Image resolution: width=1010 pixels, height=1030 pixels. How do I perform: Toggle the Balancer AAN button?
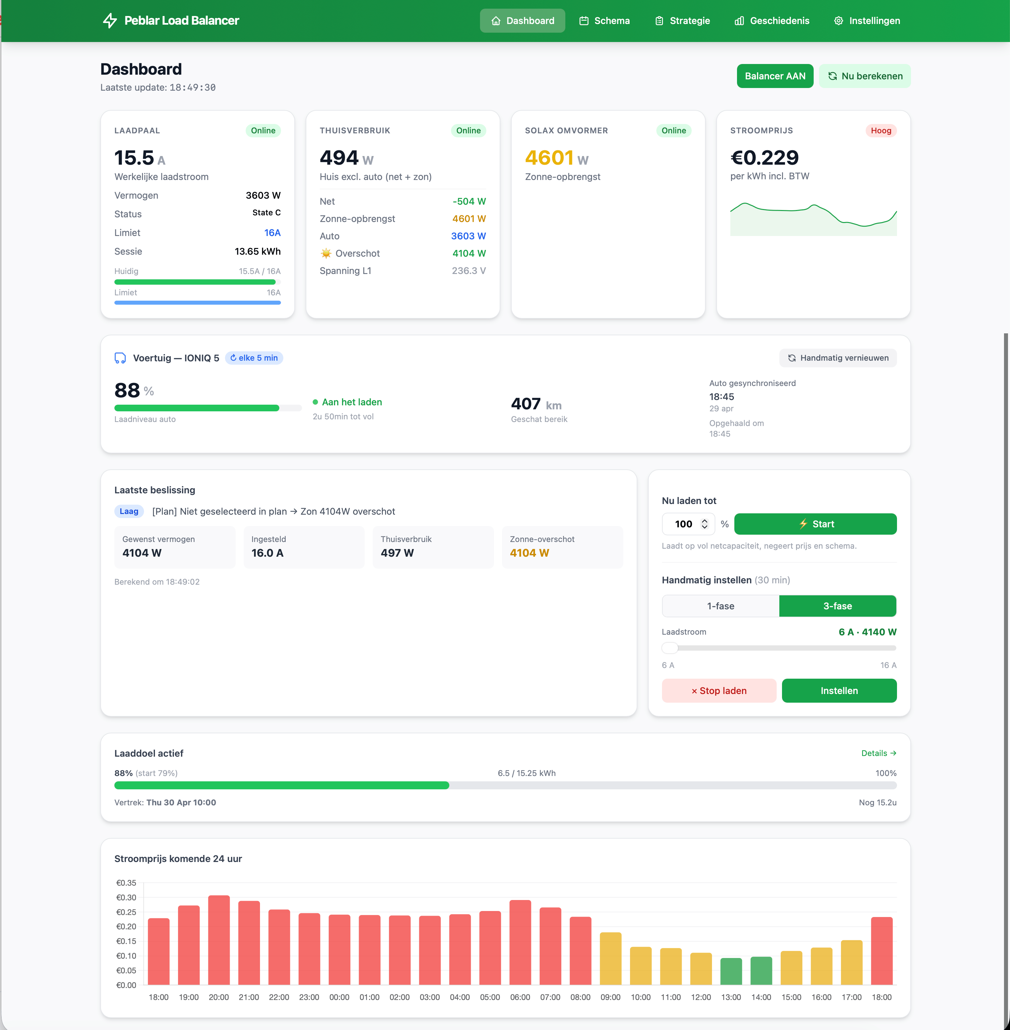click(x=775, y=76)
